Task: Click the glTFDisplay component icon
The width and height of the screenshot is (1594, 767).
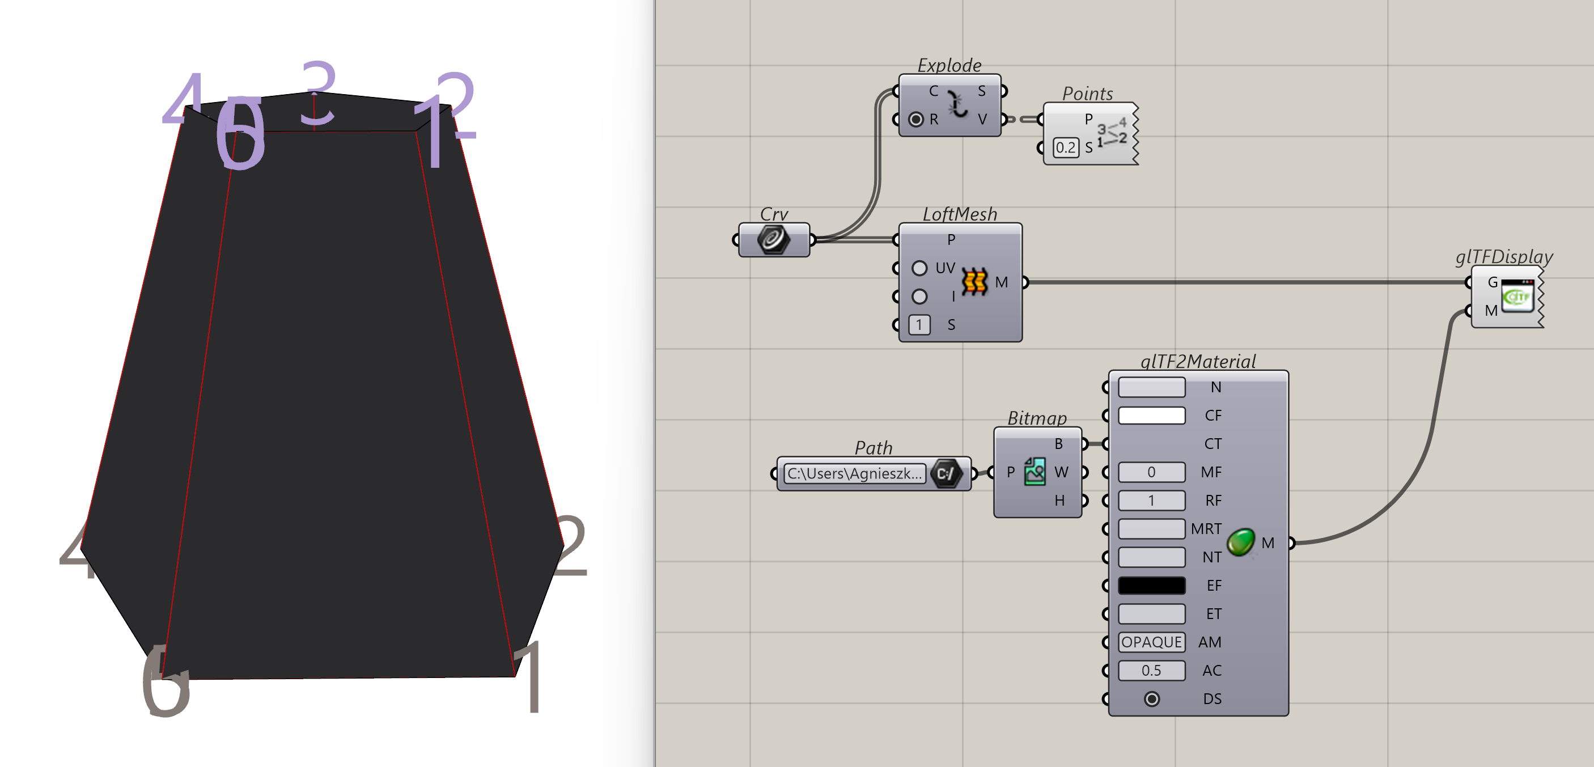Action: 1517,296
